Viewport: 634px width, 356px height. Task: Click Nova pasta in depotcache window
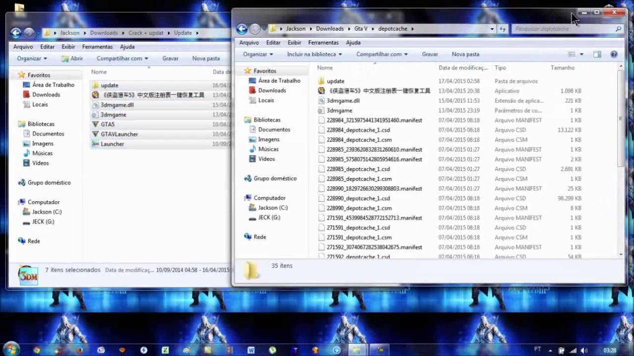tap(466, 54)
